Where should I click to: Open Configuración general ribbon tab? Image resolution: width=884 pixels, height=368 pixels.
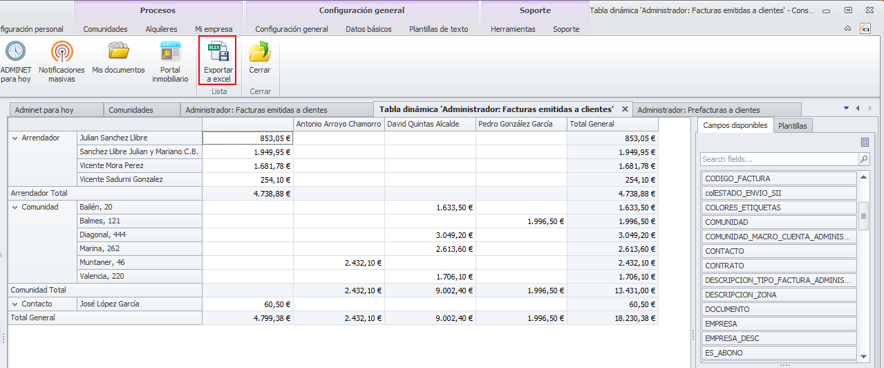pos(292,29)
